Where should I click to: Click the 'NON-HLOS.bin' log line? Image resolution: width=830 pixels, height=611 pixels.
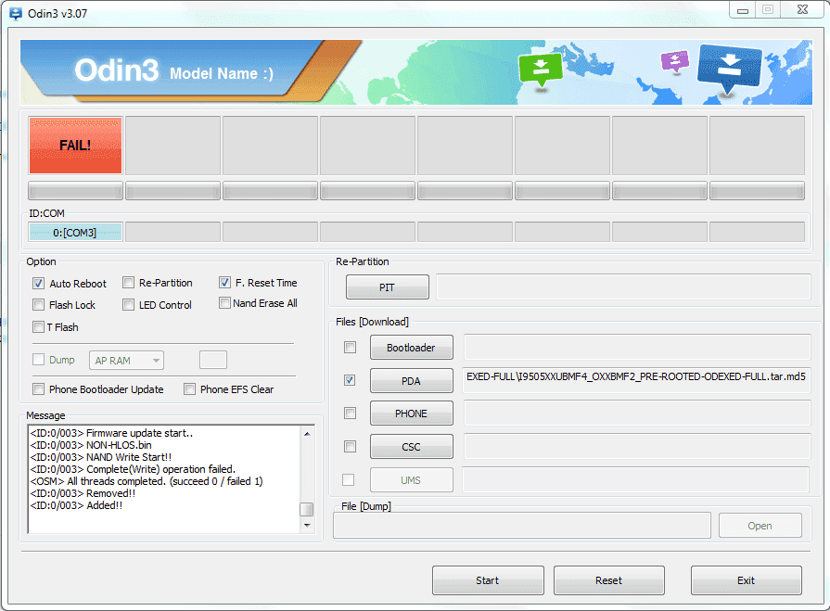pos(91,445)
